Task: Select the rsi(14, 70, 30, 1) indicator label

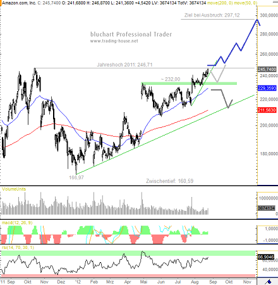Action: tap(18, 247)
